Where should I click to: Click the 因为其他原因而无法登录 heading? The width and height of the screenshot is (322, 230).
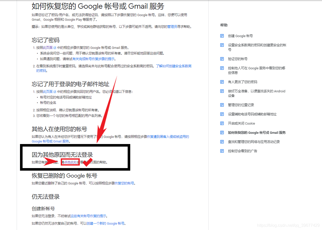pos(62,155)
